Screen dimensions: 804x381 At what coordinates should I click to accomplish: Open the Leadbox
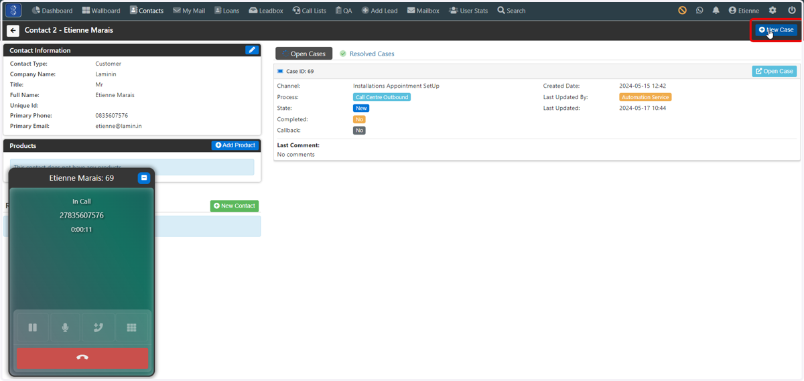[266, 11]
